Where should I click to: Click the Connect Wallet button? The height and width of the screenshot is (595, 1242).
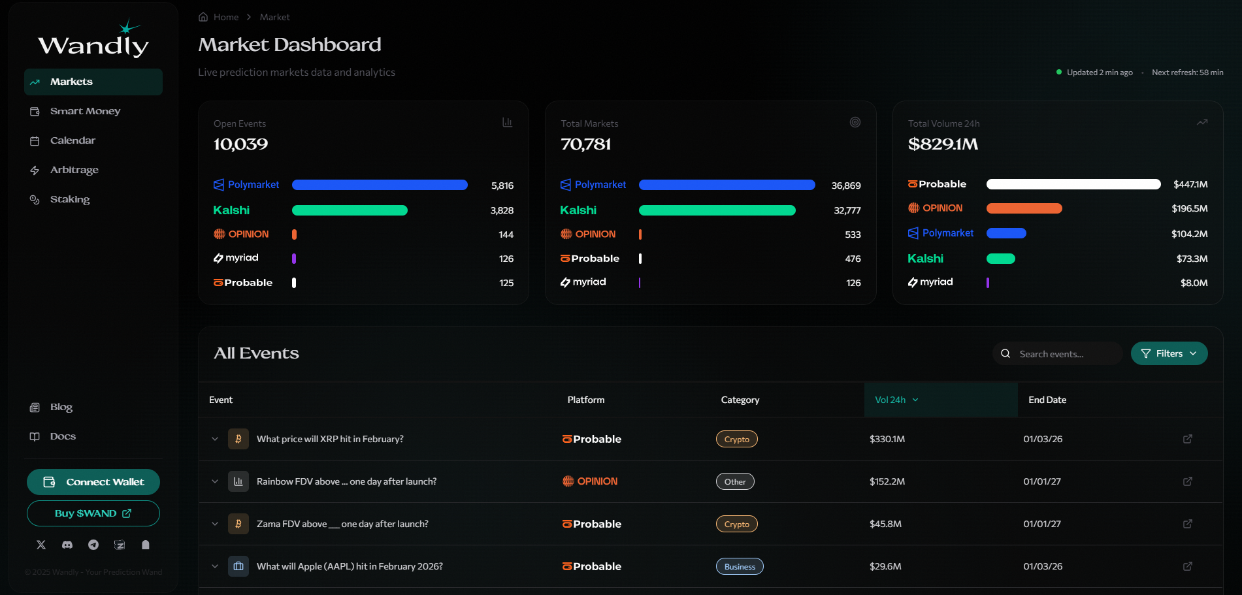coord(93,482)
